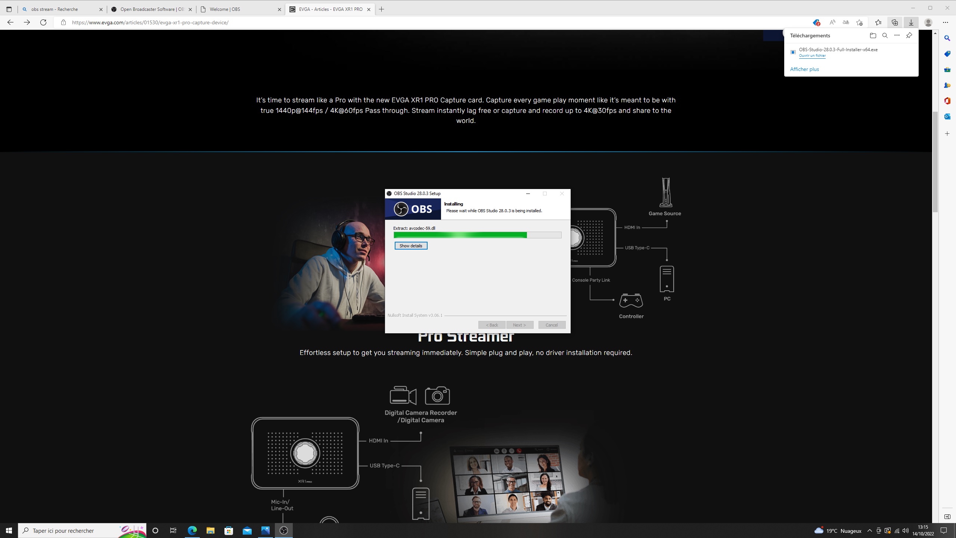Viewport: 956px width, 538px height.
Task: Close the Open Broadcaster Software tab
Action: [x=190, y=9]
